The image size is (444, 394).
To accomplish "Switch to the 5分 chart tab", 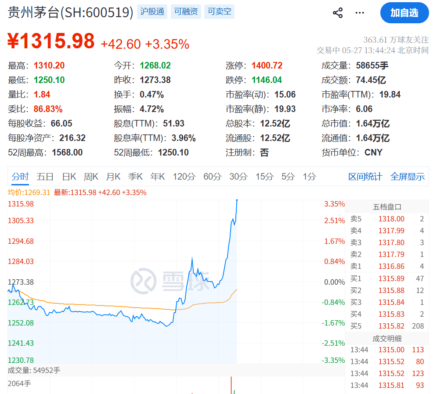I will [288, 177].
